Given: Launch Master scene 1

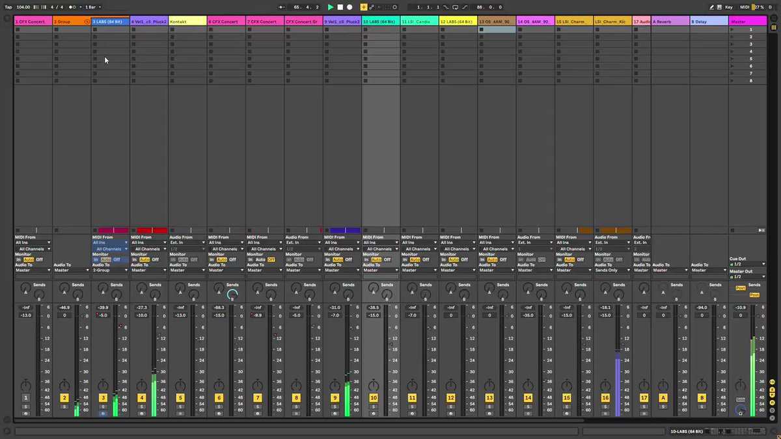Looking at the screenshot, I should (733, 29).
